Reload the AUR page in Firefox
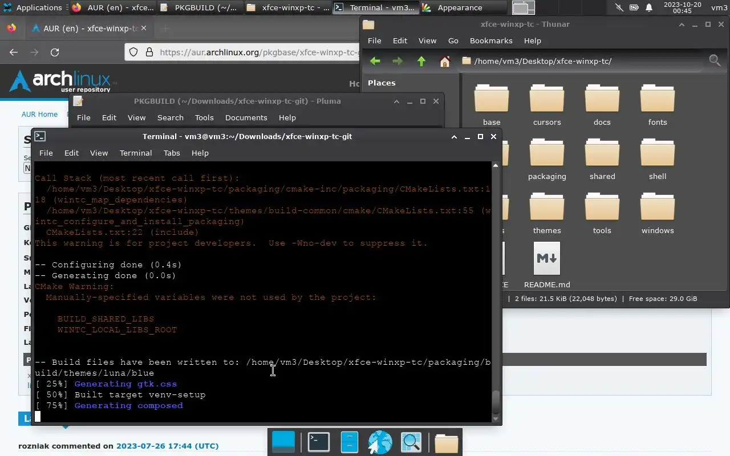This screenshot has height=456, width=730. pyautogui.click(x=55, y=52)
